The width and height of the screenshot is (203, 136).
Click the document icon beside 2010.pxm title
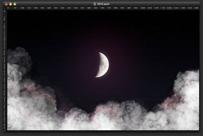coord(95,4)
